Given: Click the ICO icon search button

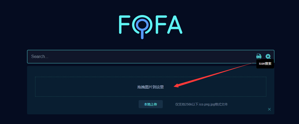Looking at the screenshot, I should pos(259,56).
